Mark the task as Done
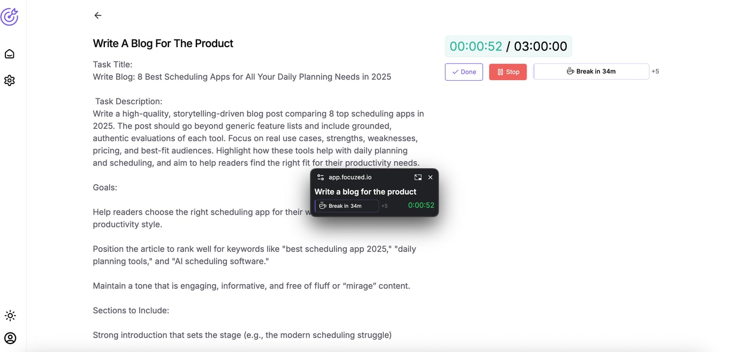Viewport: 731px width, 352px height. [x=463, y=72]
